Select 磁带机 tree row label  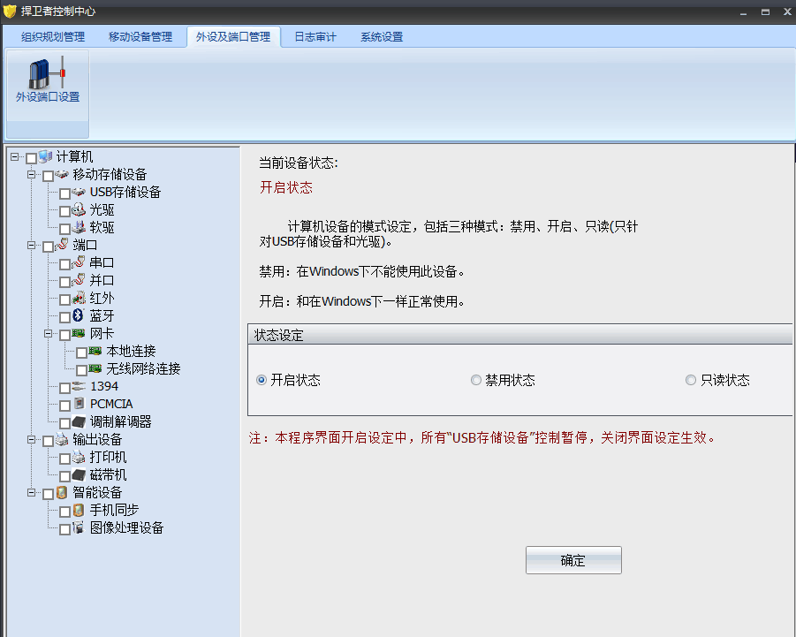pyautogui.click(x=108, y=475)
